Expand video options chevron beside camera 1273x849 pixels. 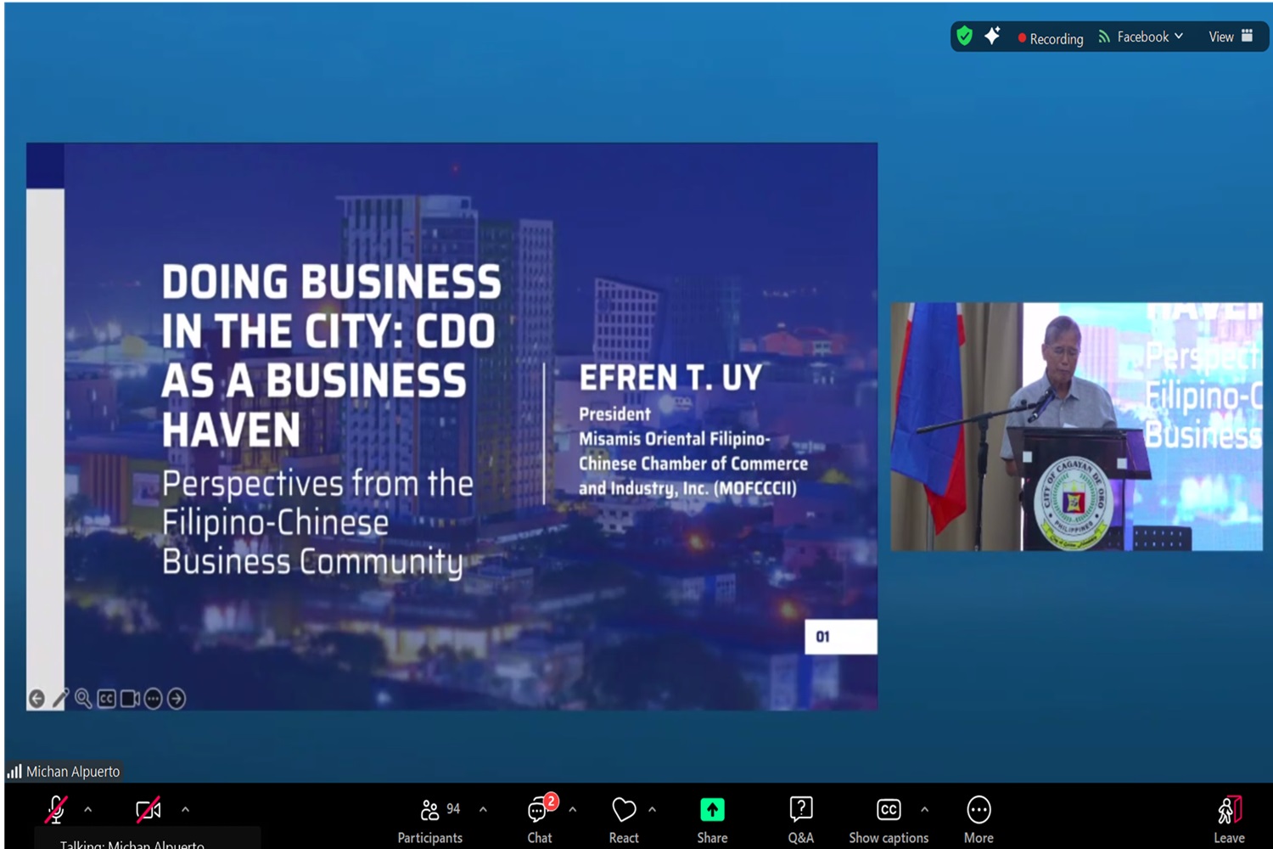click(185, 810)
